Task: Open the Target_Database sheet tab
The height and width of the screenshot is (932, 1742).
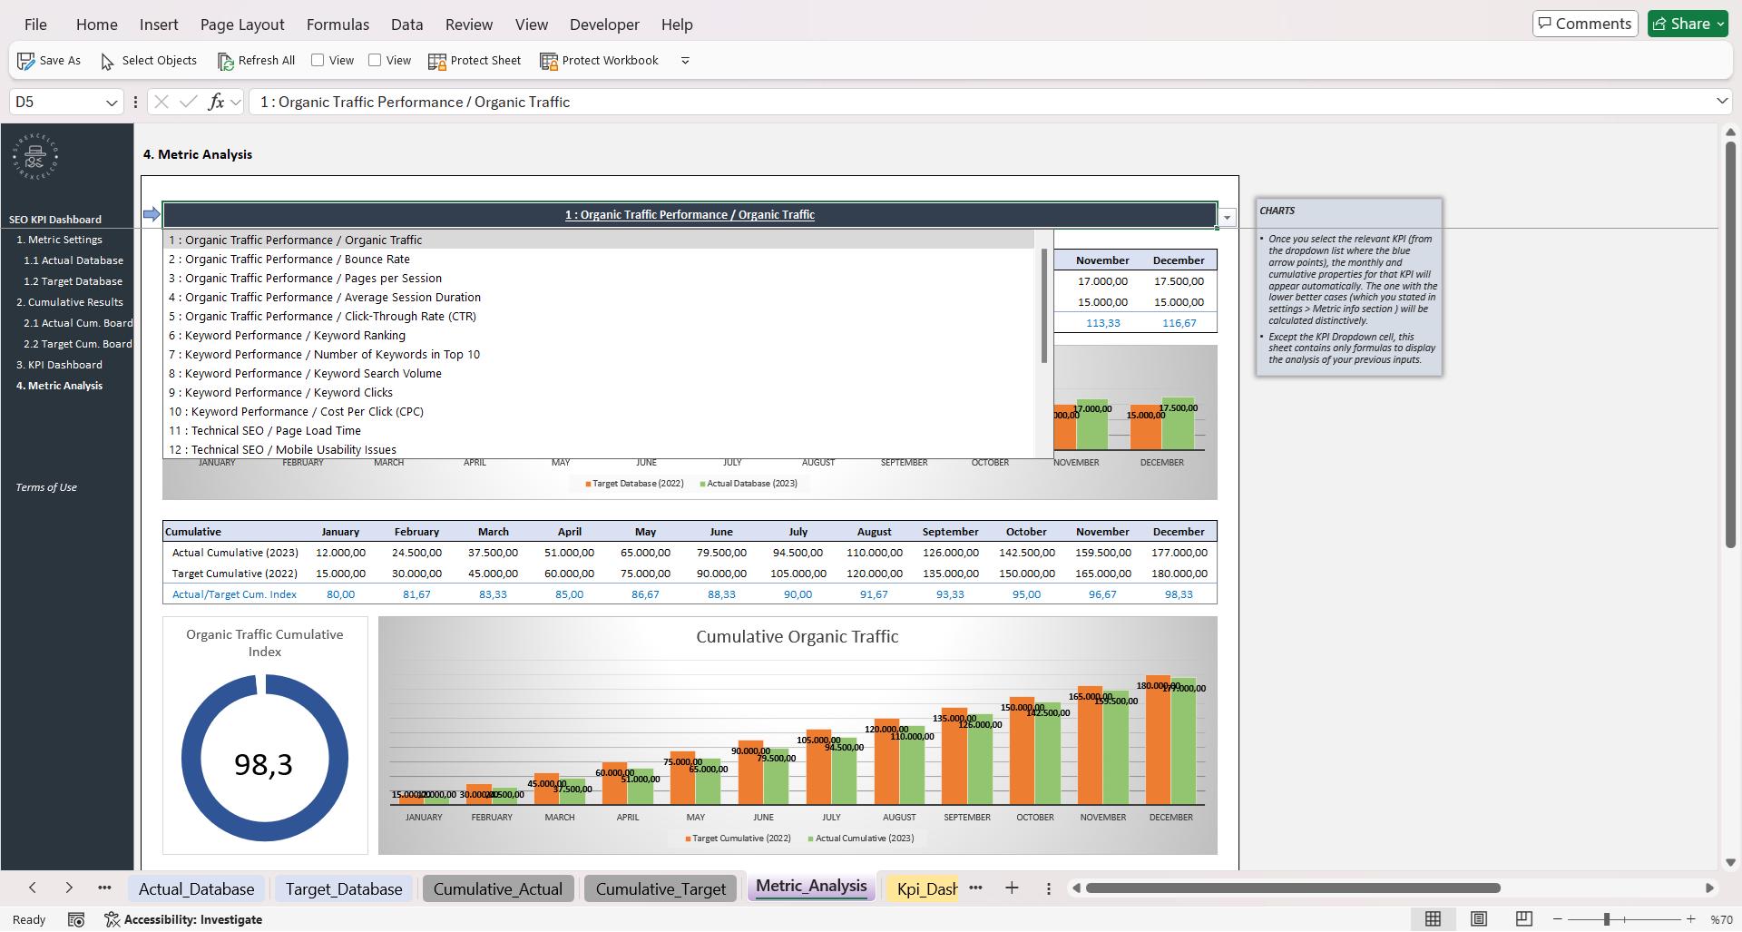Action: pos(343,888)
